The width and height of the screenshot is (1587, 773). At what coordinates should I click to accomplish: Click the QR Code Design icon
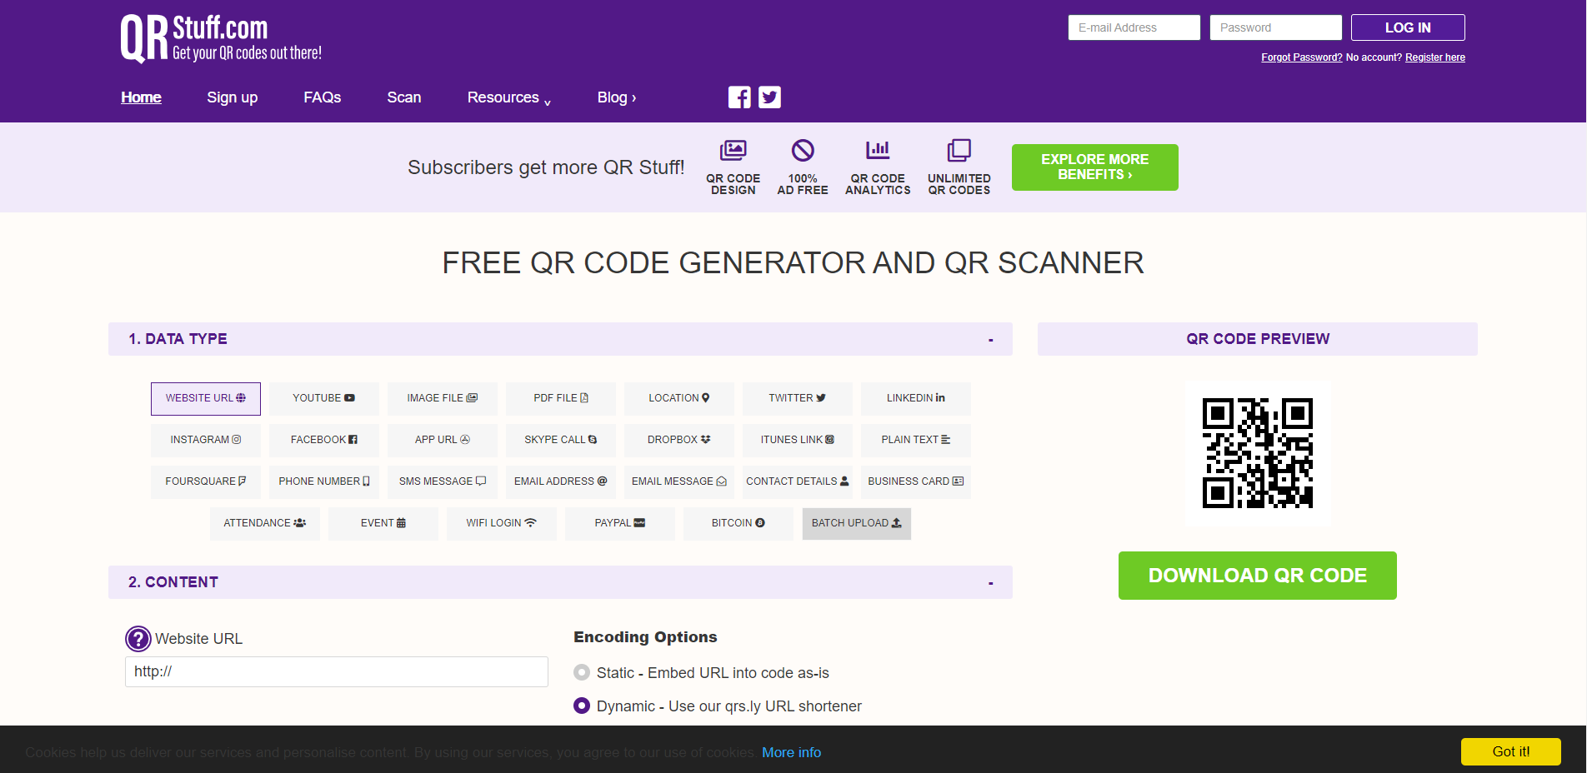coord(733,150)
